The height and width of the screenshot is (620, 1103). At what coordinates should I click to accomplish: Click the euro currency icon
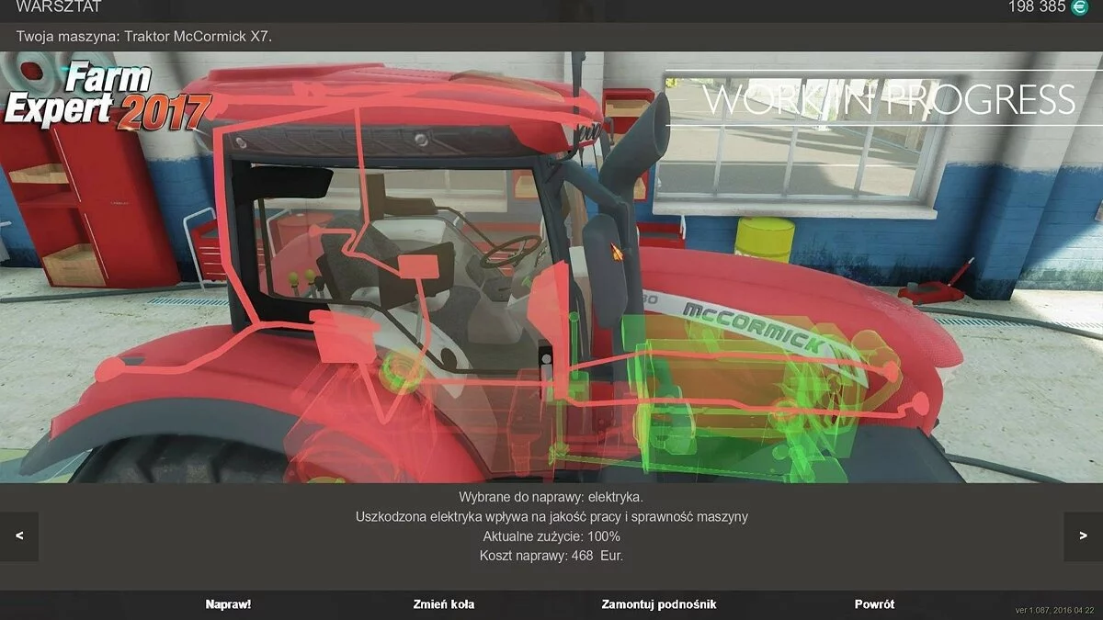coord(1079,7)
